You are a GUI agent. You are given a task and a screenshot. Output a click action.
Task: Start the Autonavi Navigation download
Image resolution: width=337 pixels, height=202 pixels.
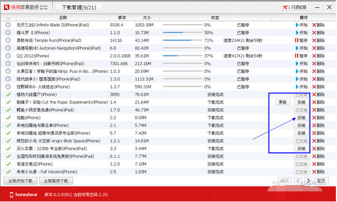point(302,48)
